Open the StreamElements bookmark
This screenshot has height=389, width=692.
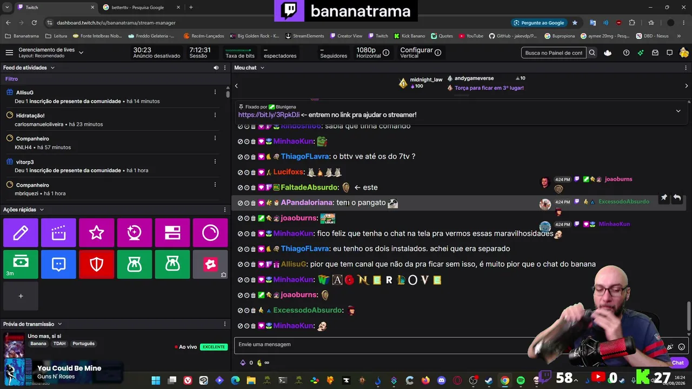(304, 36)
